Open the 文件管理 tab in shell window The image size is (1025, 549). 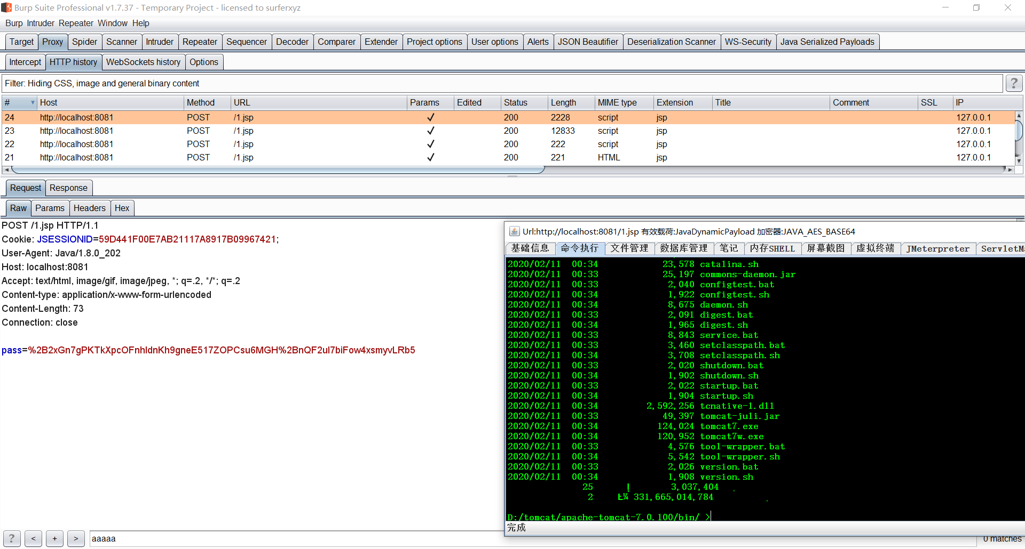629,248
